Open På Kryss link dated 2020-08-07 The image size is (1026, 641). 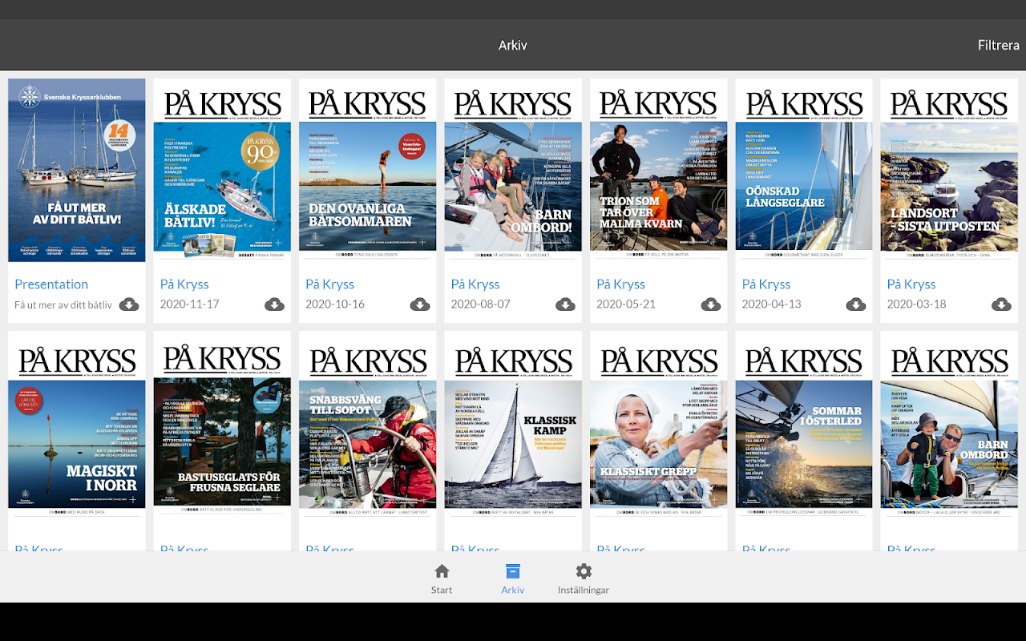[475, 284]
